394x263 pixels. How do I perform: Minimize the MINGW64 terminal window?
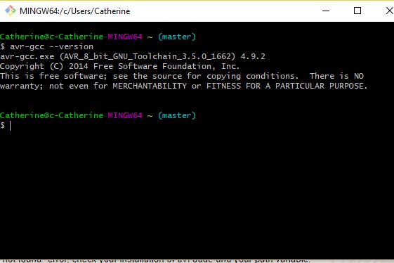click(x=326, y=11)
